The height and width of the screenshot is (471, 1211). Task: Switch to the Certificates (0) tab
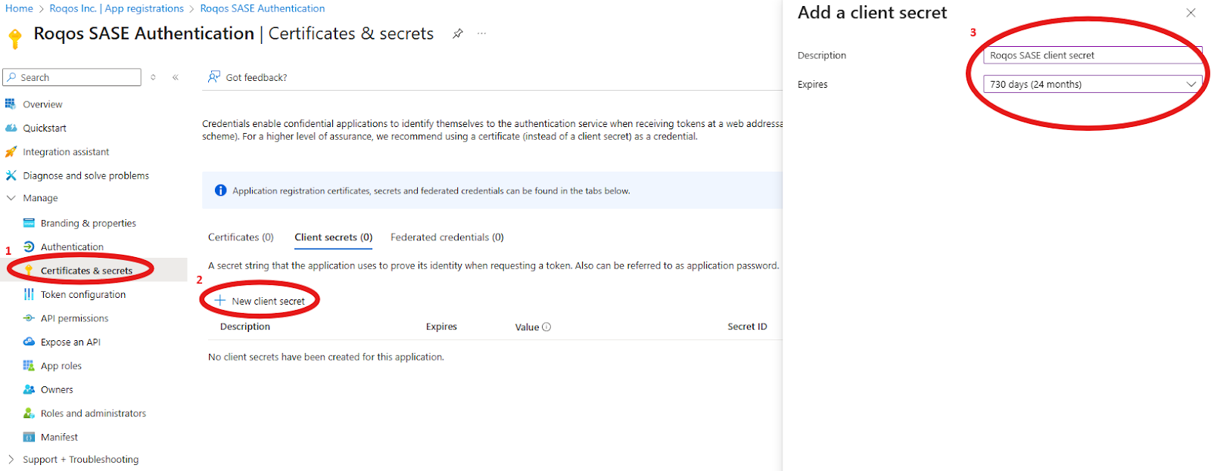pos(241,237)
